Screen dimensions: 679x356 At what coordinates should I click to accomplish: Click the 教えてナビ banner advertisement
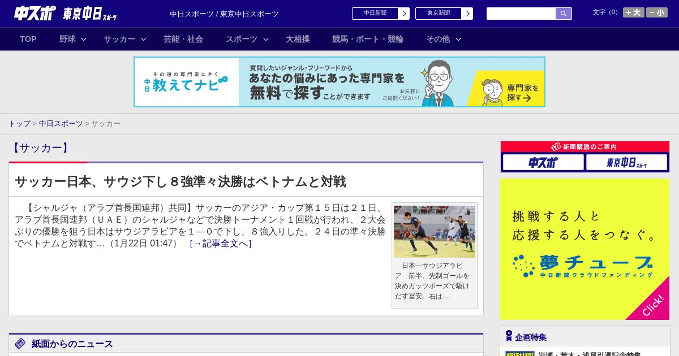click(x=339, y=82)
